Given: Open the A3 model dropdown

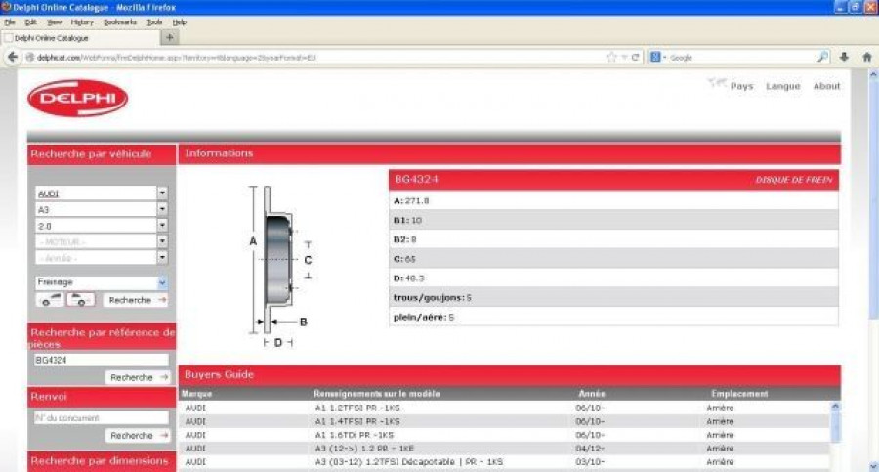Looking at the screenshot, I should tap(161, 209).
